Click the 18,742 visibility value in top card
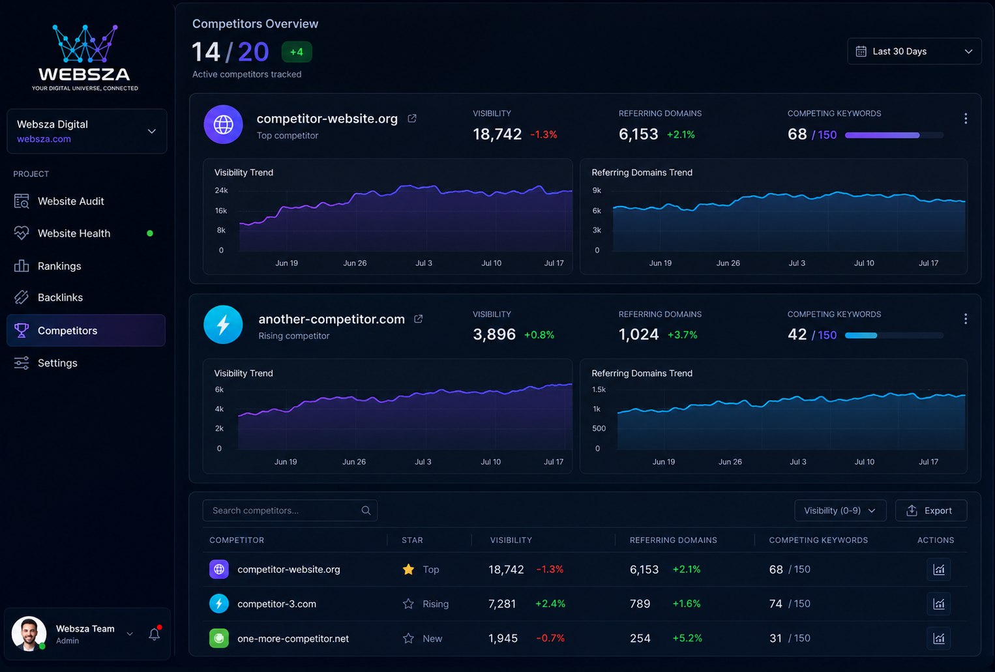This screenshot has height=672, width=995. 497,134
